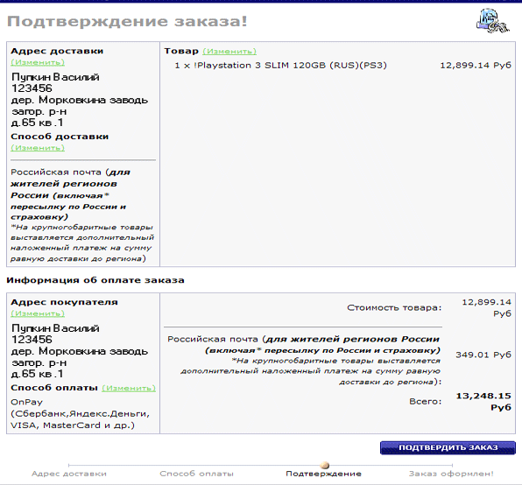The width and height of the screenshot is (522, 485).
Task: Click the product price 12,899.14 Руб
Action: [x=476, y=65]
